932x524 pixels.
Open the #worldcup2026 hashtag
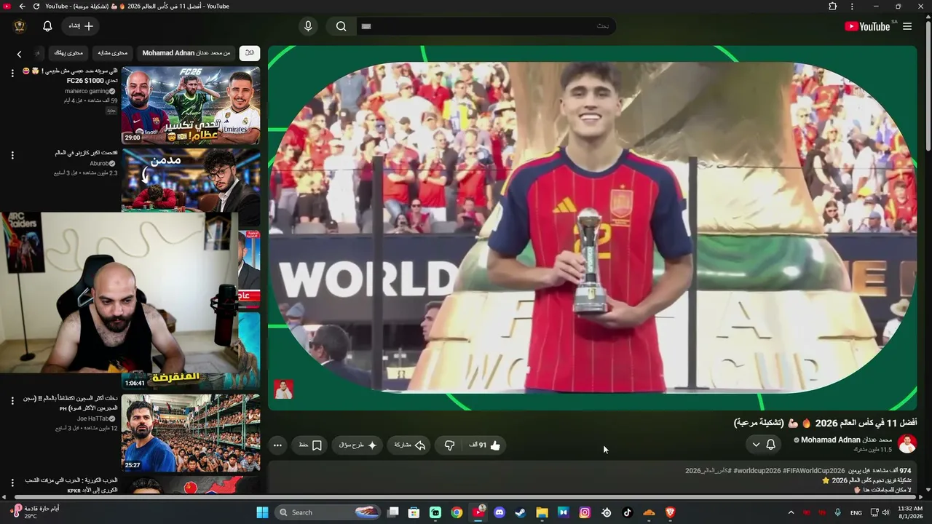tap(757, 471)
